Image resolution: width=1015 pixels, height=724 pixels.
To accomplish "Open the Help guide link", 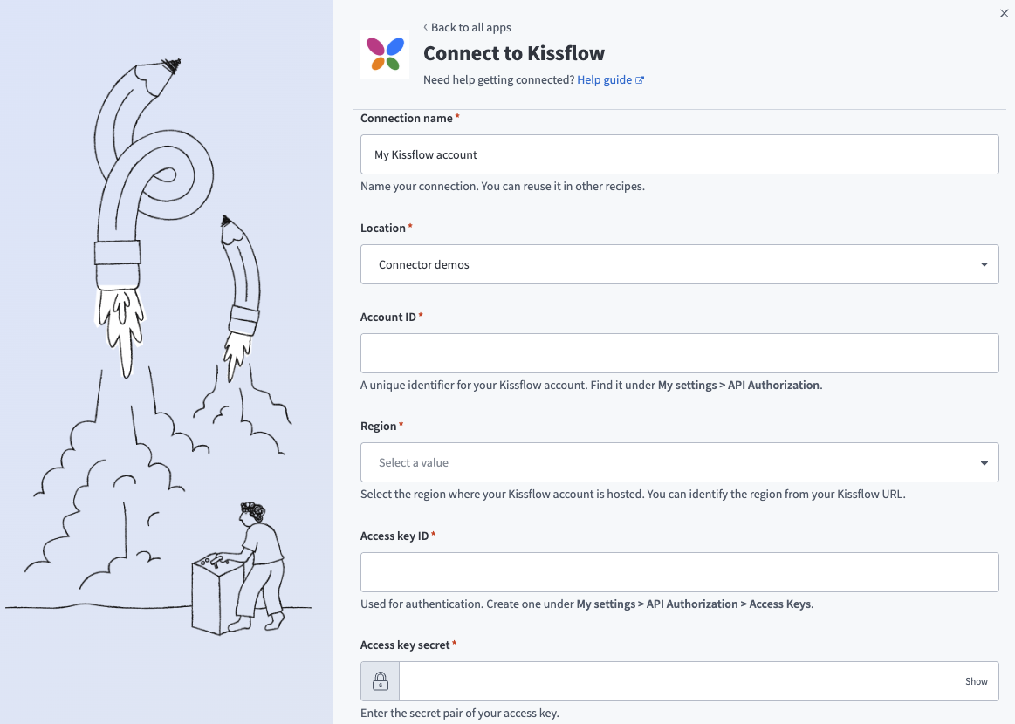I will [x=604, y=80].
